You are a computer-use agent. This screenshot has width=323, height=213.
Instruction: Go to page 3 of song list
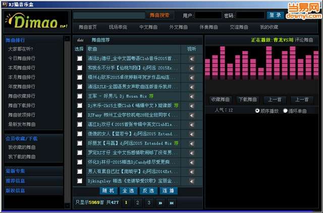tap(149, 203)
